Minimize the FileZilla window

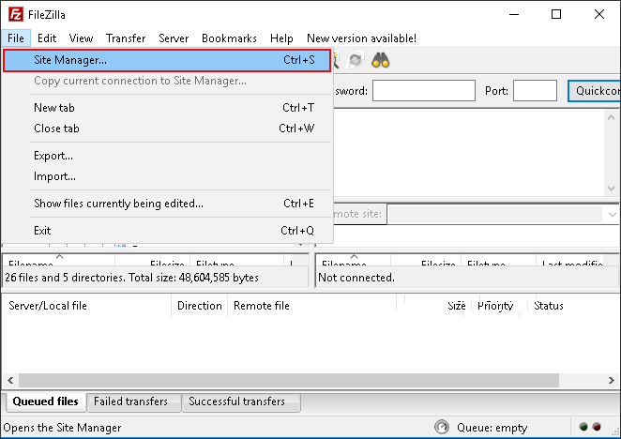(x=514, y=14)
